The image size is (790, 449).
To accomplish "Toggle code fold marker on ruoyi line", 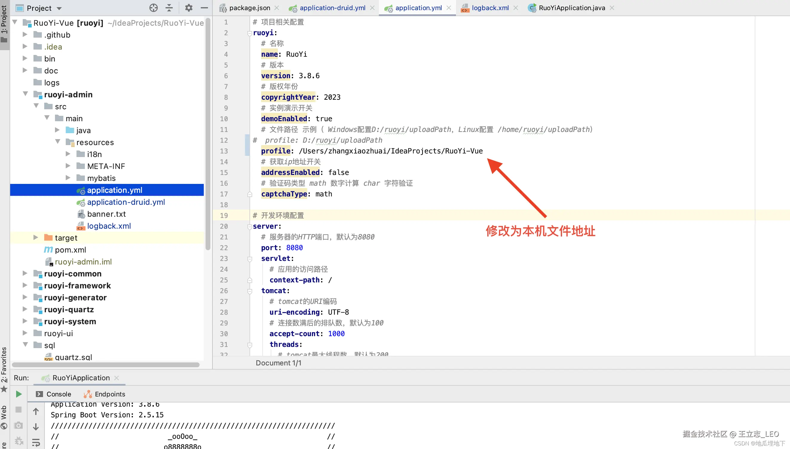I will pyautogui.click(x=250, y=33).
